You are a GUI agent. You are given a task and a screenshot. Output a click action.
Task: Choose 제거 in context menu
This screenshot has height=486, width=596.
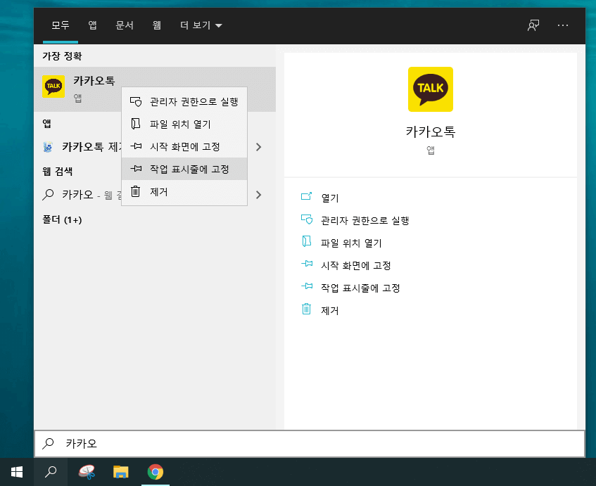click(x=184, y=191)
